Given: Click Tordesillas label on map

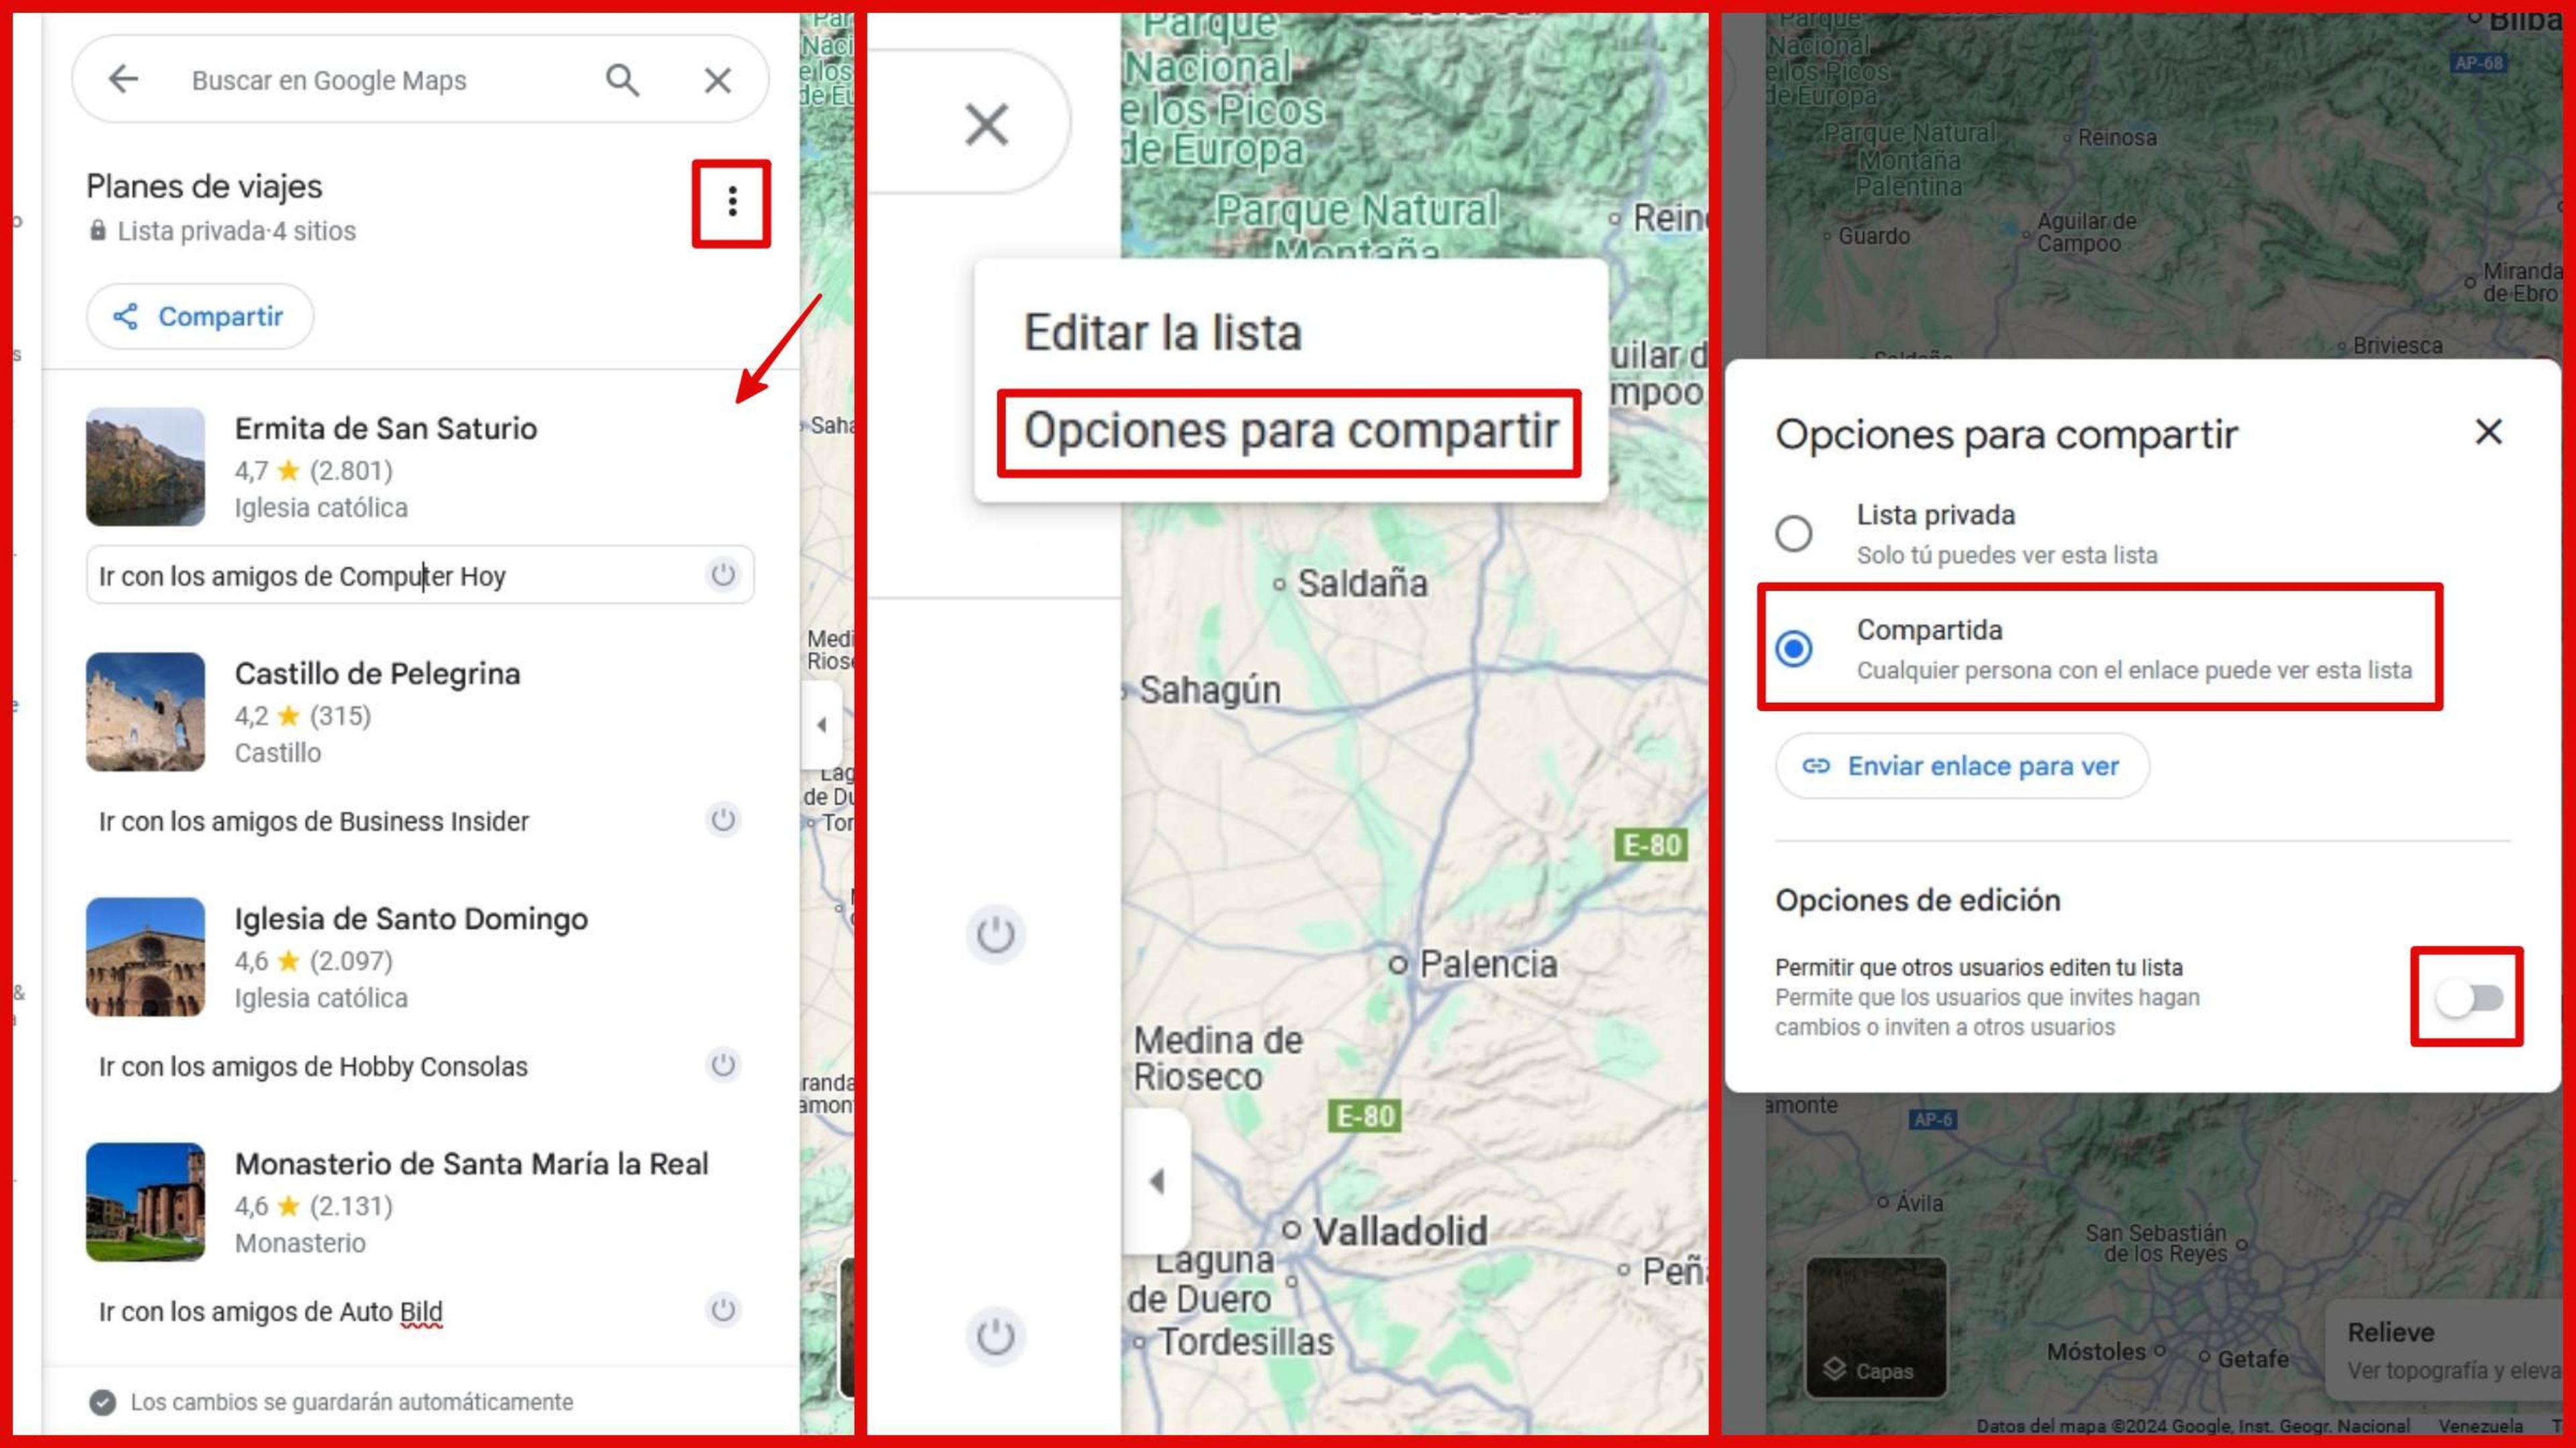Looking at the screenshot, I should tap(1245, 1341).
